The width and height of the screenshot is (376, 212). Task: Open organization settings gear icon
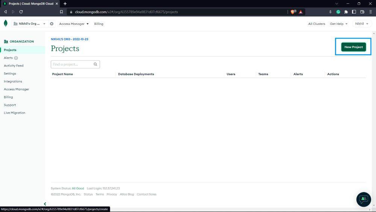point(52,24)
